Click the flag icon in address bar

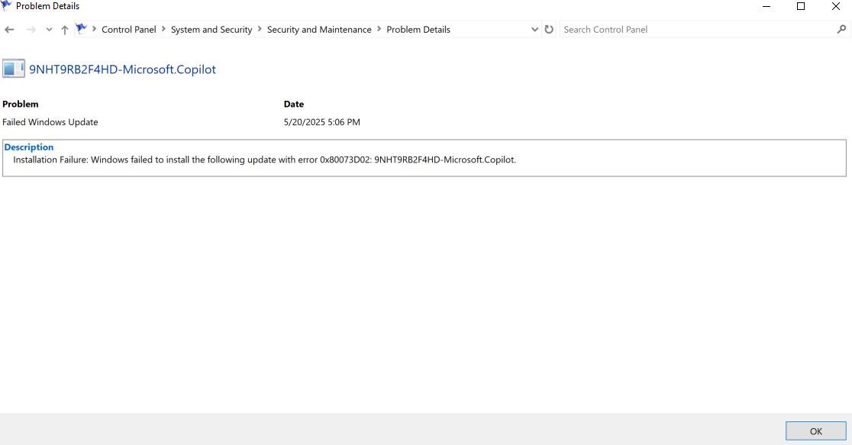coord(81,29)
